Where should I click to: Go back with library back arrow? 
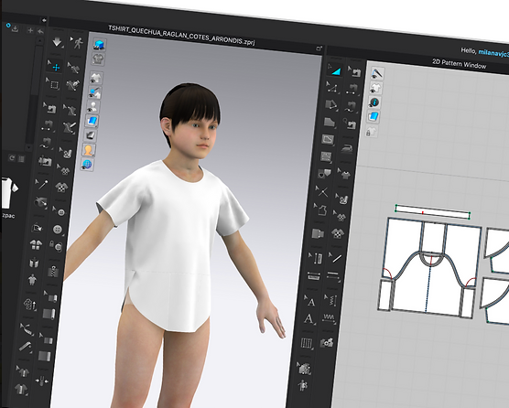pyautogui.click(x=40, y=31)
